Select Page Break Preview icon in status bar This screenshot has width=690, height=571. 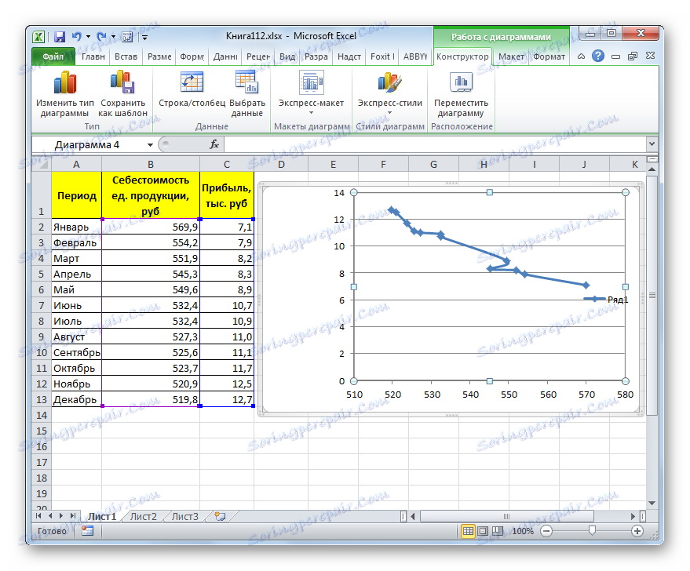coord(497,531)
